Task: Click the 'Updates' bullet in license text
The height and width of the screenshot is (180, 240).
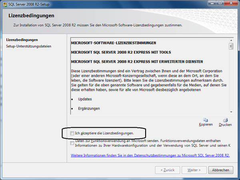Action: (x=85, y=99)
